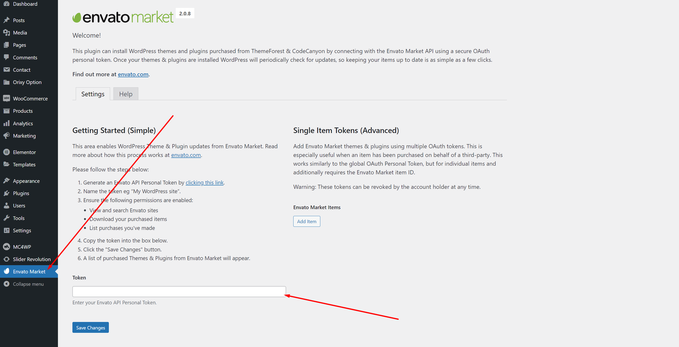
Task: Open the Media menu label
Action: tap(20, 33)
